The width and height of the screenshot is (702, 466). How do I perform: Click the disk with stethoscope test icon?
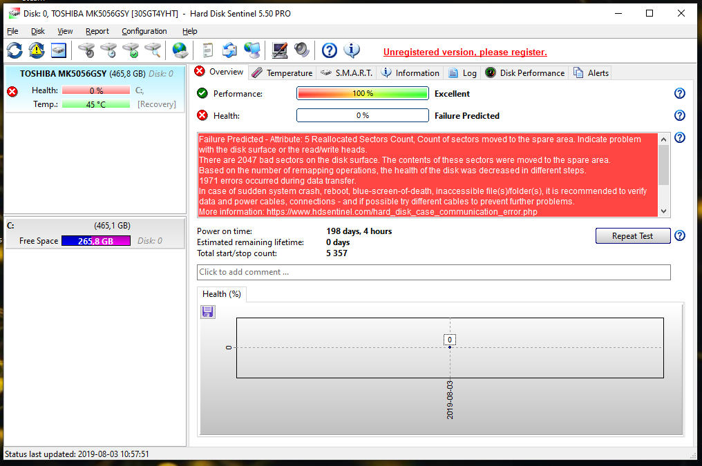(x=86, y=50)
